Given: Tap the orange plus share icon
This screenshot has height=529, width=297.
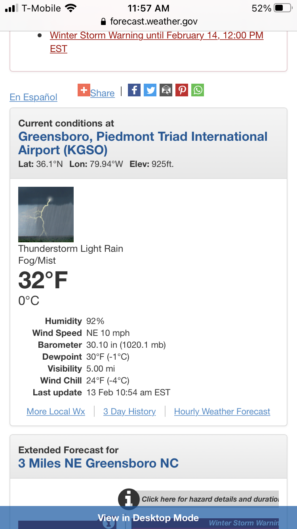Looking at the screenshot, I should click(x=84, y=90).
